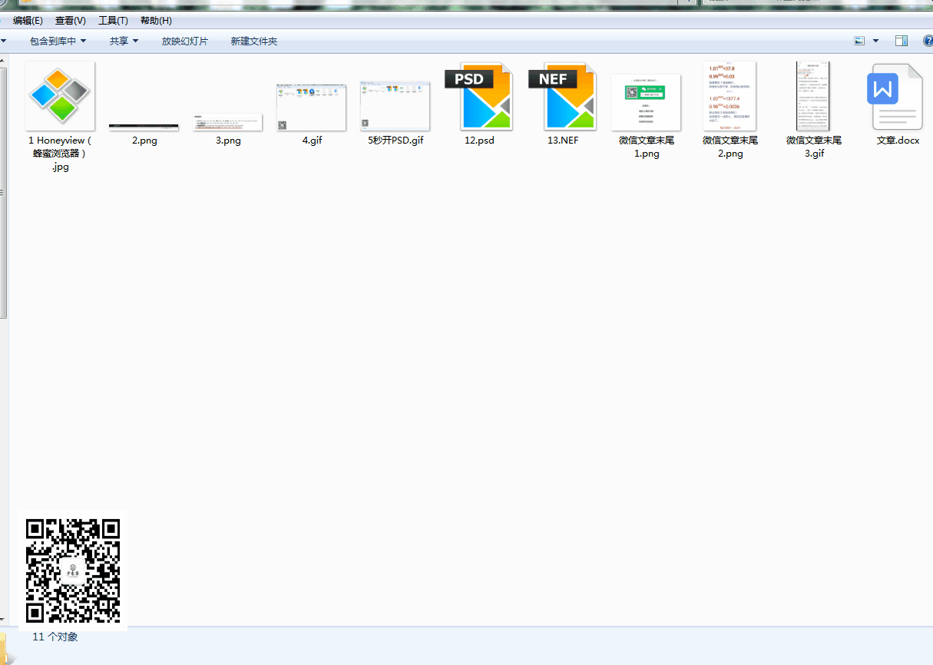Click the 13.NEF file name label
This screenshot has width=933, height=665.
point(563,141)
